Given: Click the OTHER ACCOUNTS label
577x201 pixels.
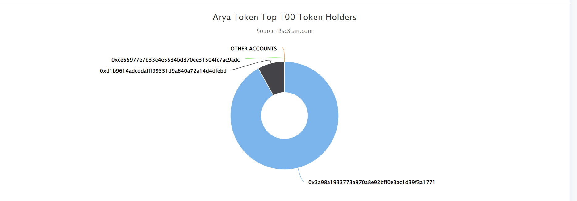Looking at the screenshot, I should (x=253, y=49).
